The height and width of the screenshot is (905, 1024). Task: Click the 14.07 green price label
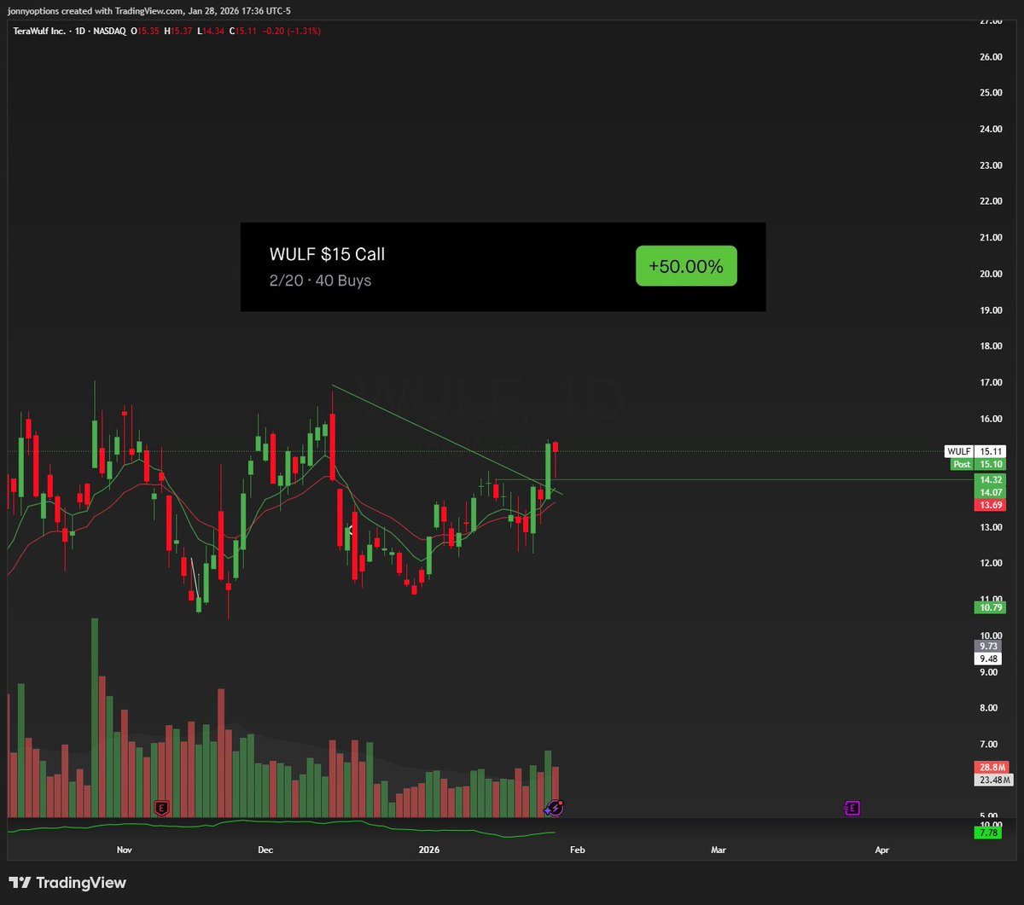(990, 492)
